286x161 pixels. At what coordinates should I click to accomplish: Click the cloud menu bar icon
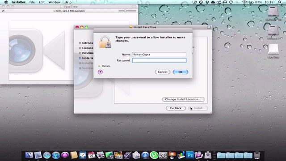point(213,2)
